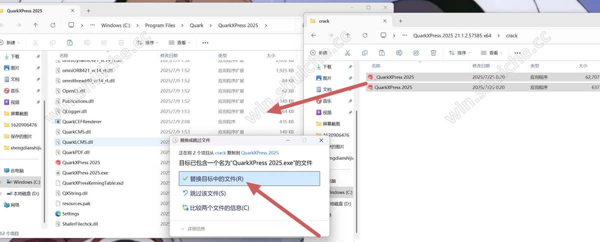Screen dimensions: 600x242
Task: Click Up arrow in crack window
Action: pos(347,35)
